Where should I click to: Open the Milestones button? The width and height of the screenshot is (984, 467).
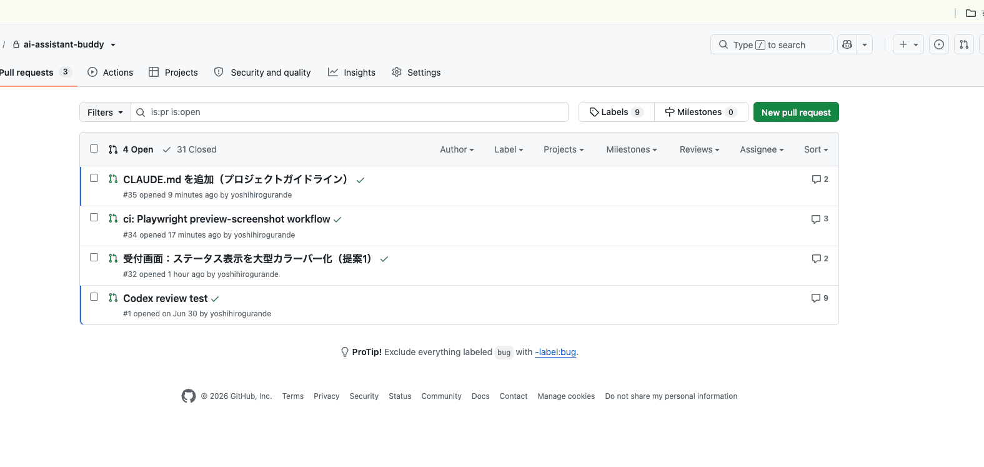pyautogui.click(x=701, y=112)
